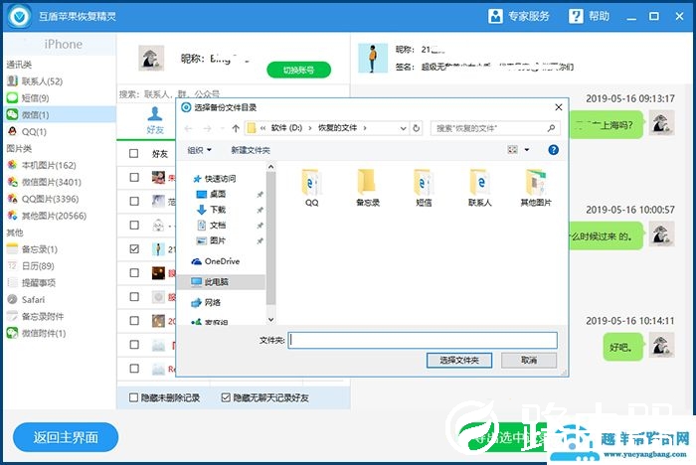Click the account avatar beside 昵称
This screenshot has width=696, height=465.
pyautogui.click(x=151, y=58)
